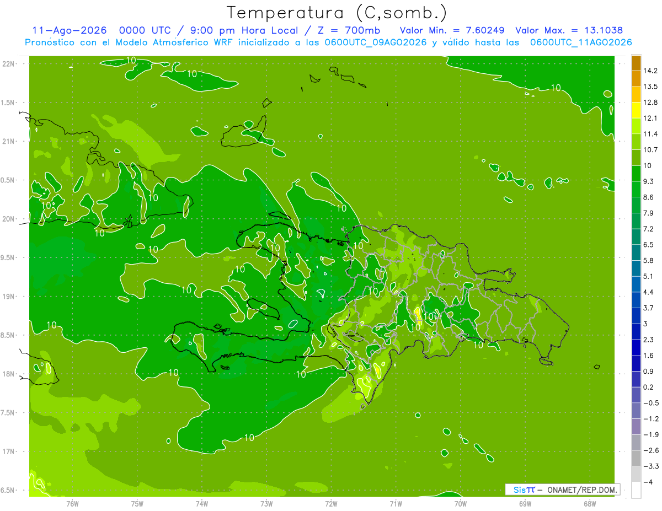Click the "8.5N" latitude axis label

8,336
